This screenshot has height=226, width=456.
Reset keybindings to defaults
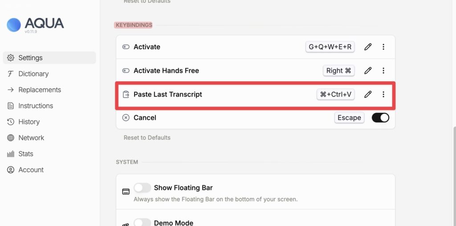pos(147,138)
